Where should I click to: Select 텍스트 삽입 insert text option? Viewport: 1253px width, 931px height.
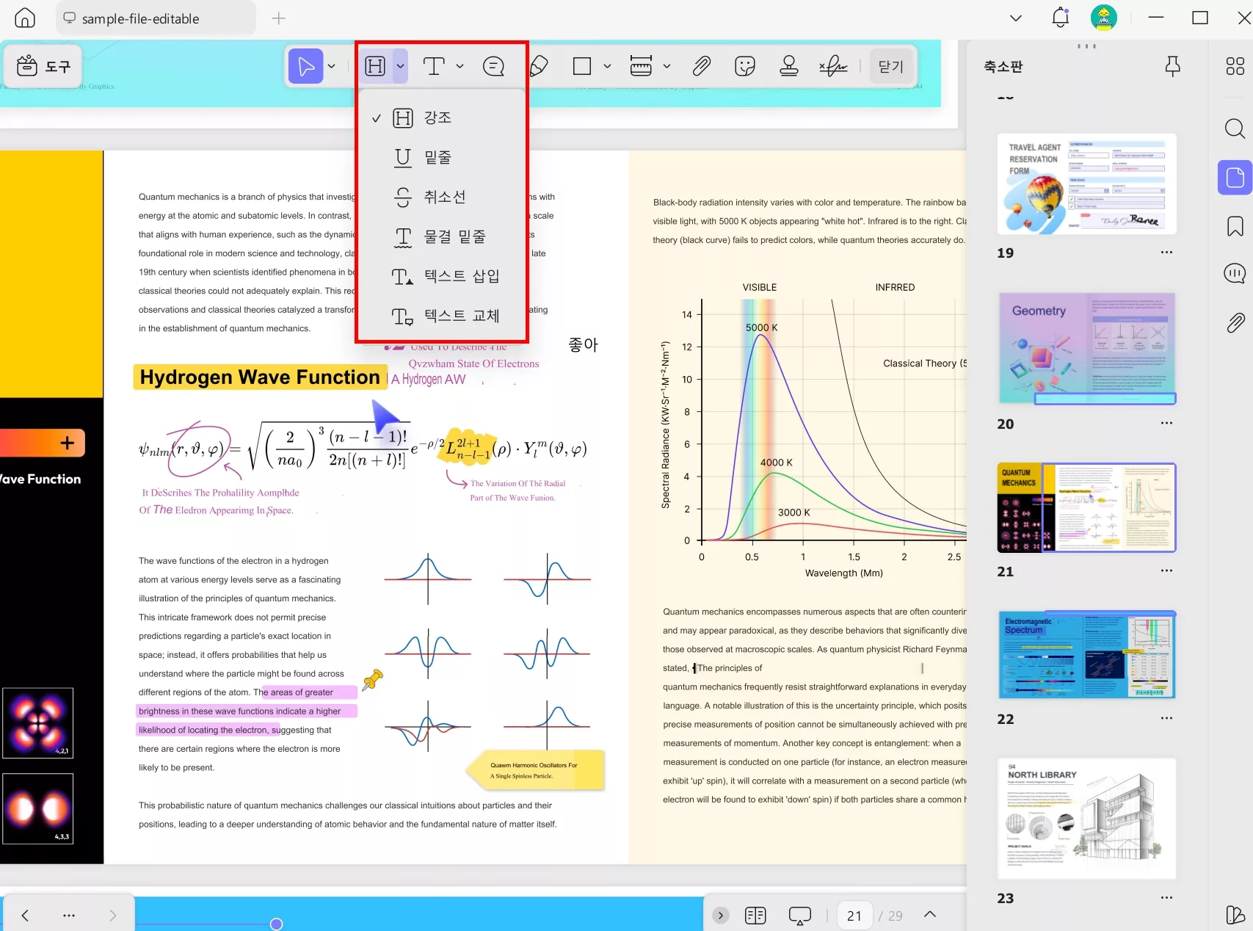click(x=442, y=276)
